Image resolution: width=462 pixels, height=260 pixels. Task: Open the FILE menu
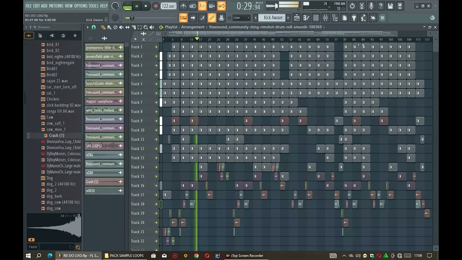point(29,6)
